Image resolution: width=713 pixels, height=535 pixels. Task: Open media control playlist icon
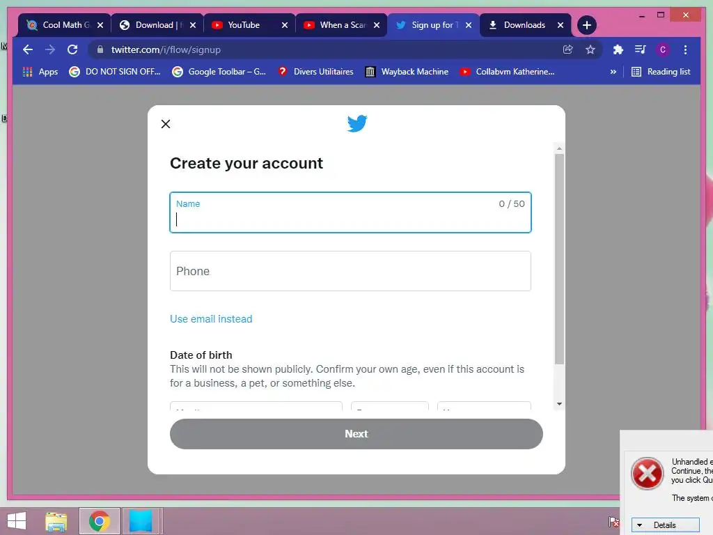pos(641,49)
